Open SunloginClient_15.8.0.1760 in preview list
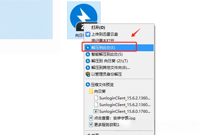 [125, 111]
